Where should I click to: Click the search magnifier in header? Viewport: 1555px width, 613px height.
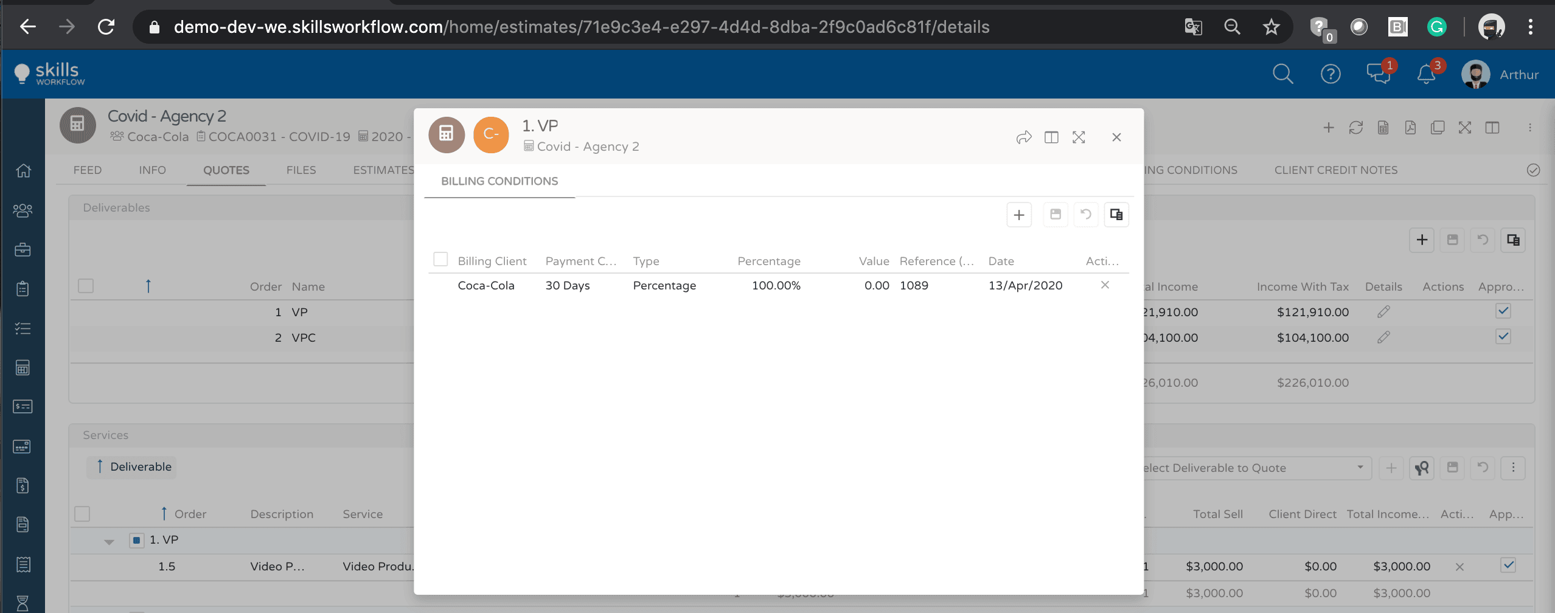pyautogui.click(x=1282, y=74)
